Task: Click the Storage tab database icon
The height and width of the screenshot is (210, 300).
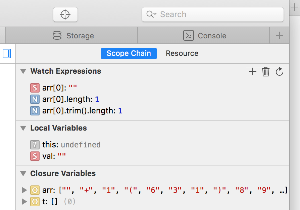Action: click(57, 36)
